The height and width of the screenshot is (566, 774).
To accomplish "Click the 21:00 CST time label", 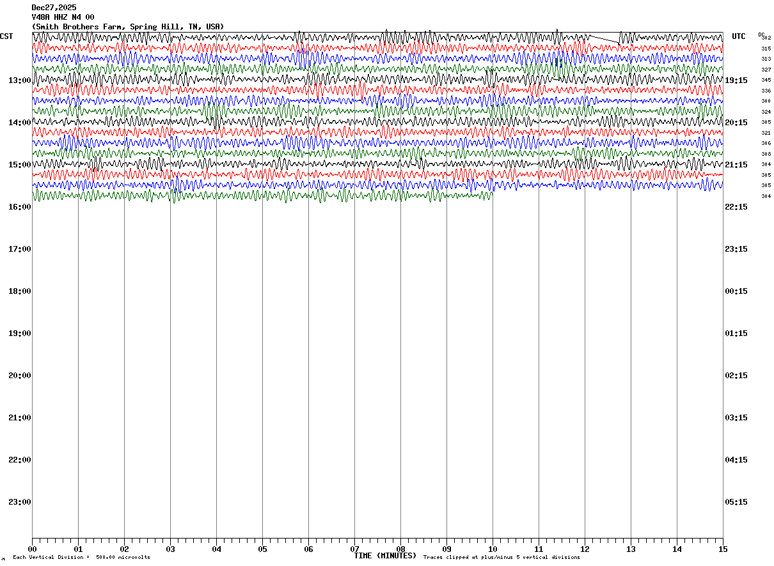I will pyautogui.click(x=20, y=418).
